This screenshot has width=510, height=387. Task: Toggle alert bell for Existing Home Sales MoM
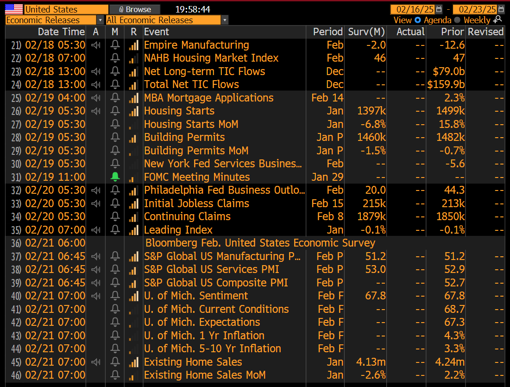(115, 375)
